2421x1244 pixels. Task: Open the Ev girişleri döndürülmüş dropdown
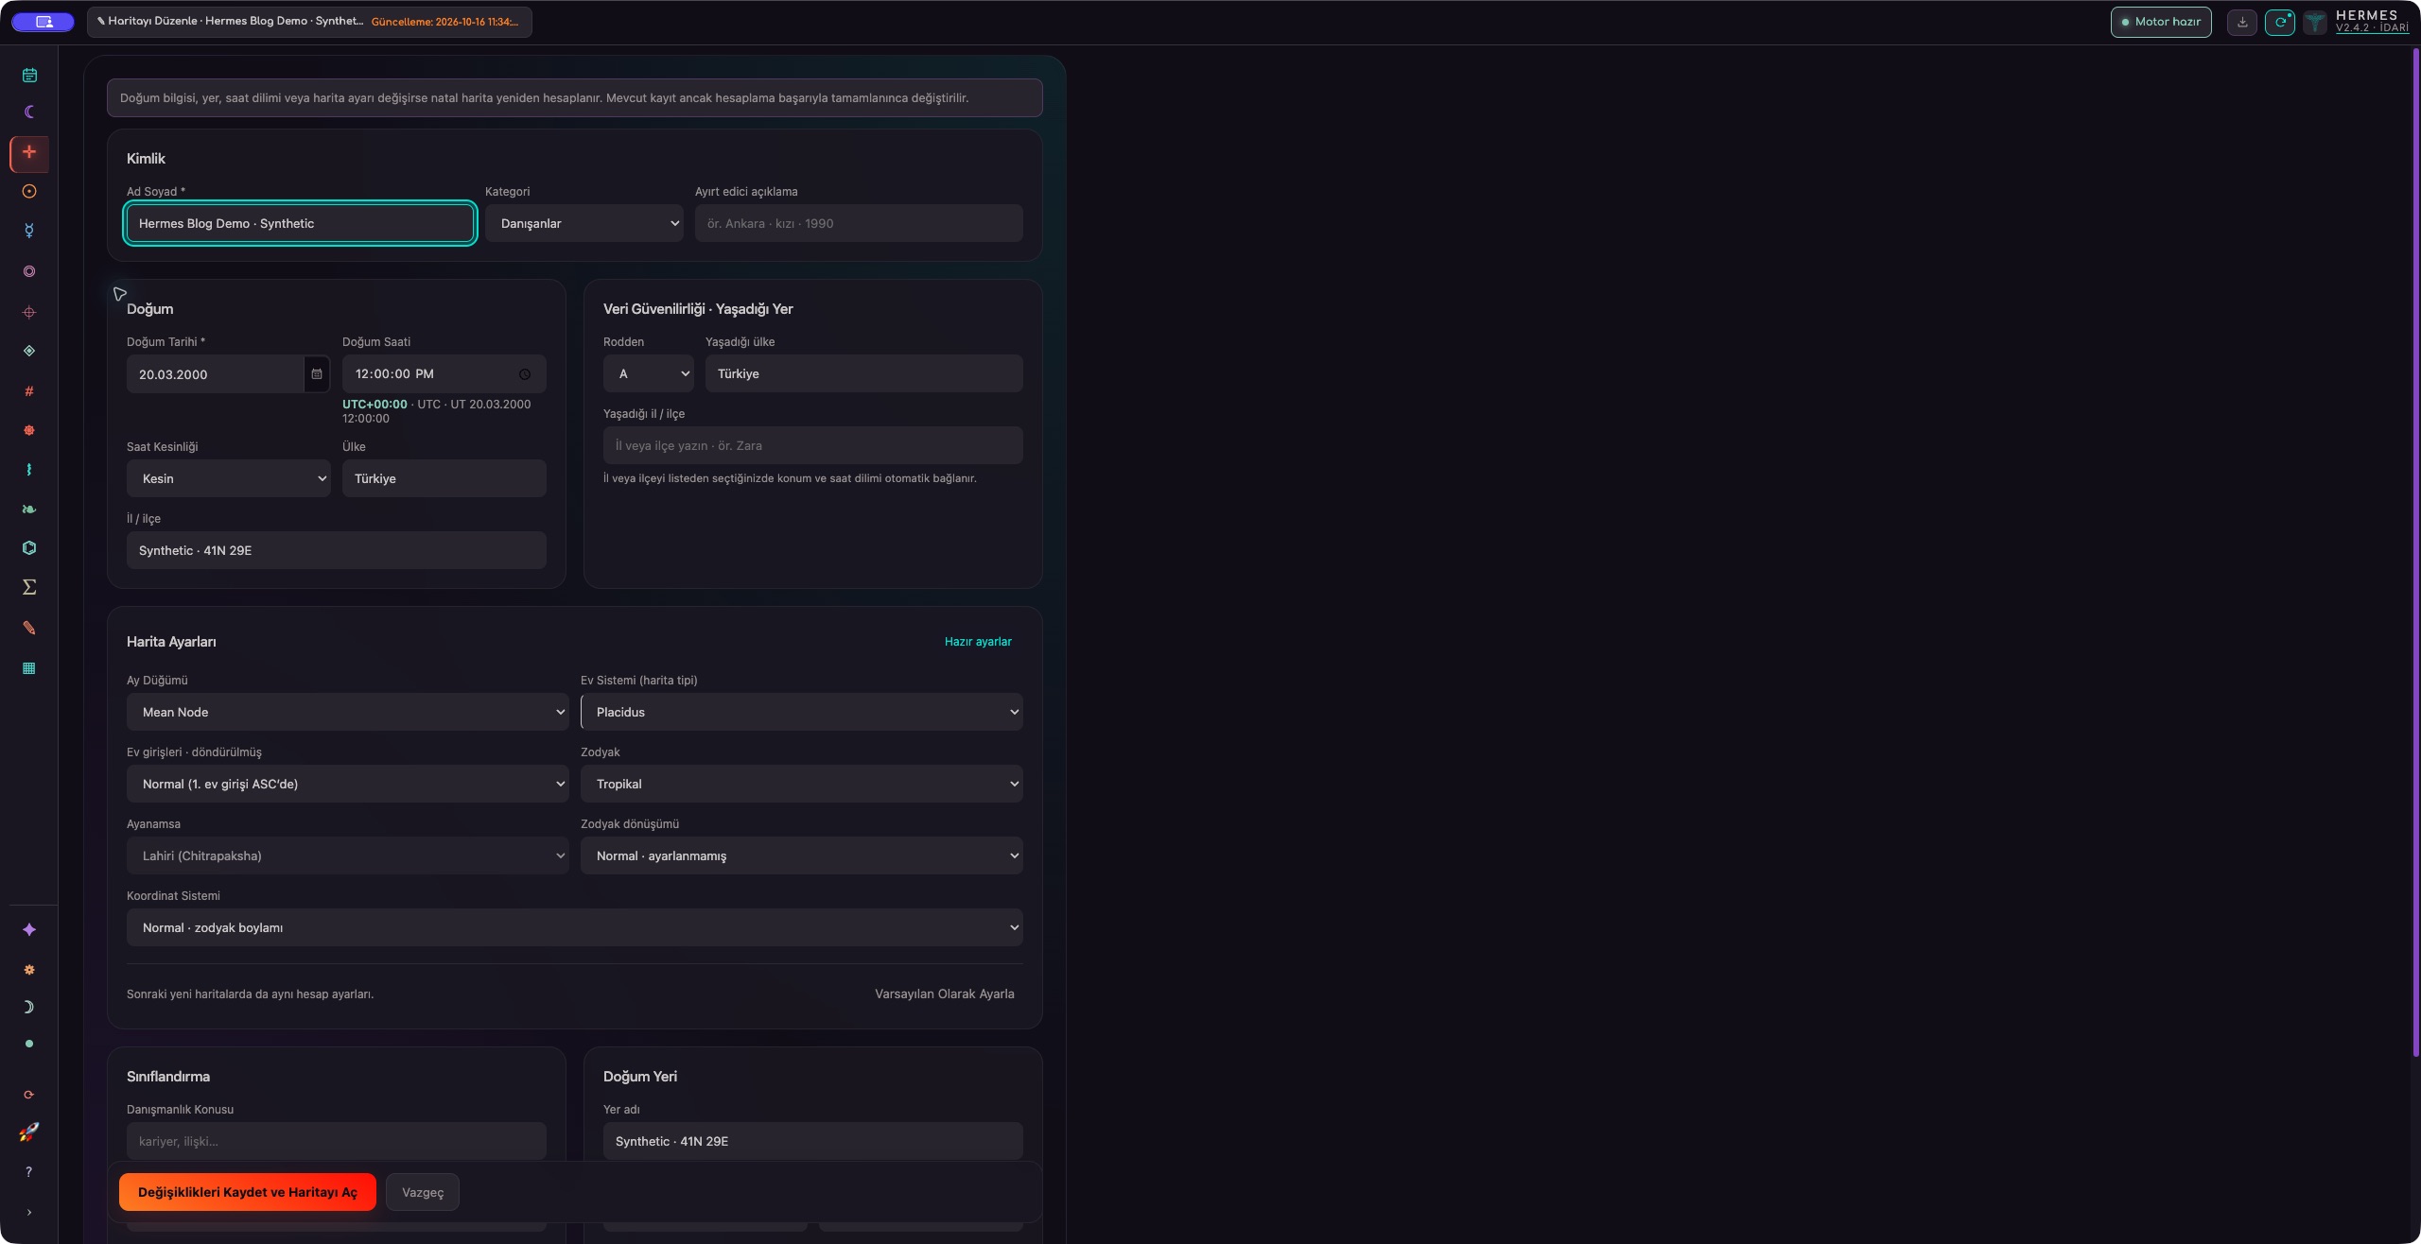pyautogui.click(x=348, y=784)
